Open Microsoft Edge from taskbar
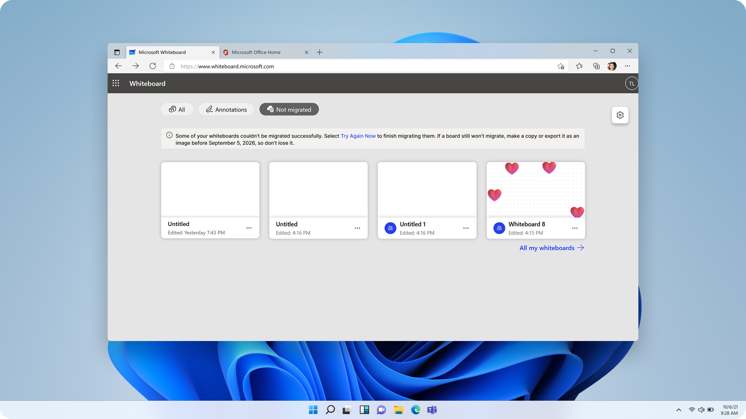The height and width of the screenshot is (419, 746). coord(416,410)
